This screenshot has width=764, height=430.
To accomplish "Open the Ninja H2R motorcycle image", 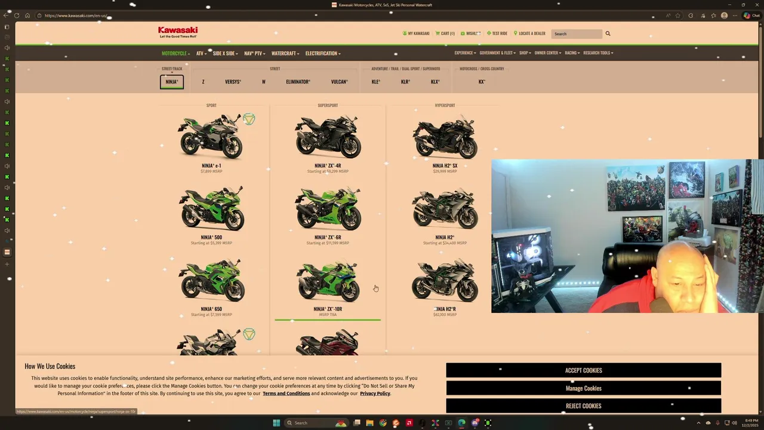I will tap(445, 280).
